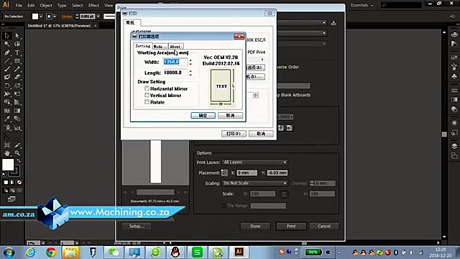This screenshot has height=259, width=460.
Task: Select the Direct Selection (white arrow) tool
Action: point(17,35)
